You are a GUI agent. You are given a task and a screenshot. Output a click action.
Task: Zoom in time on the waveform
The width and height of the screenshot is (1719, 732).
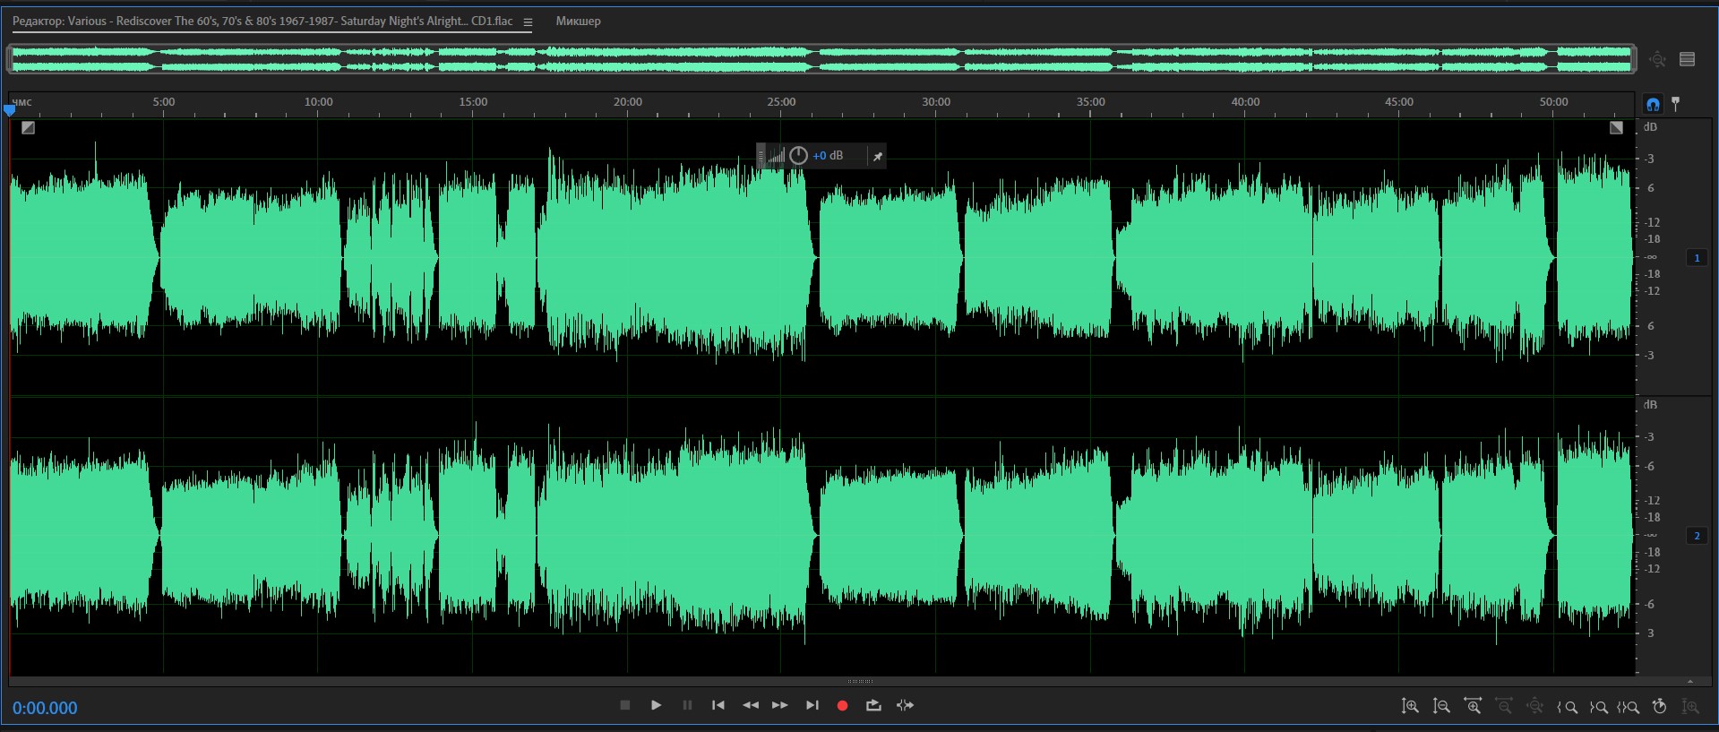coord(1473,706)
